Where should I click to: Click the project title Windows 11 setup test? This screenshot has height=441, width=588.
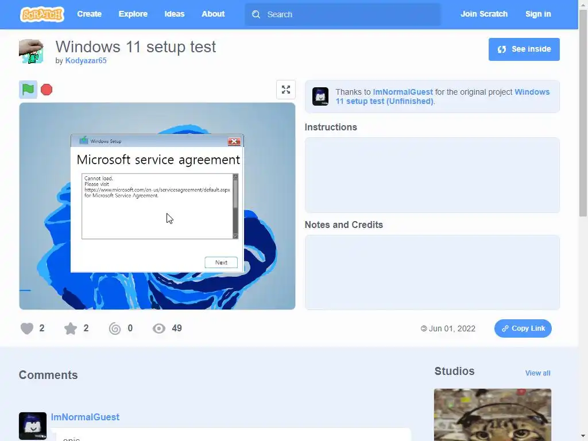coord(136,47)
